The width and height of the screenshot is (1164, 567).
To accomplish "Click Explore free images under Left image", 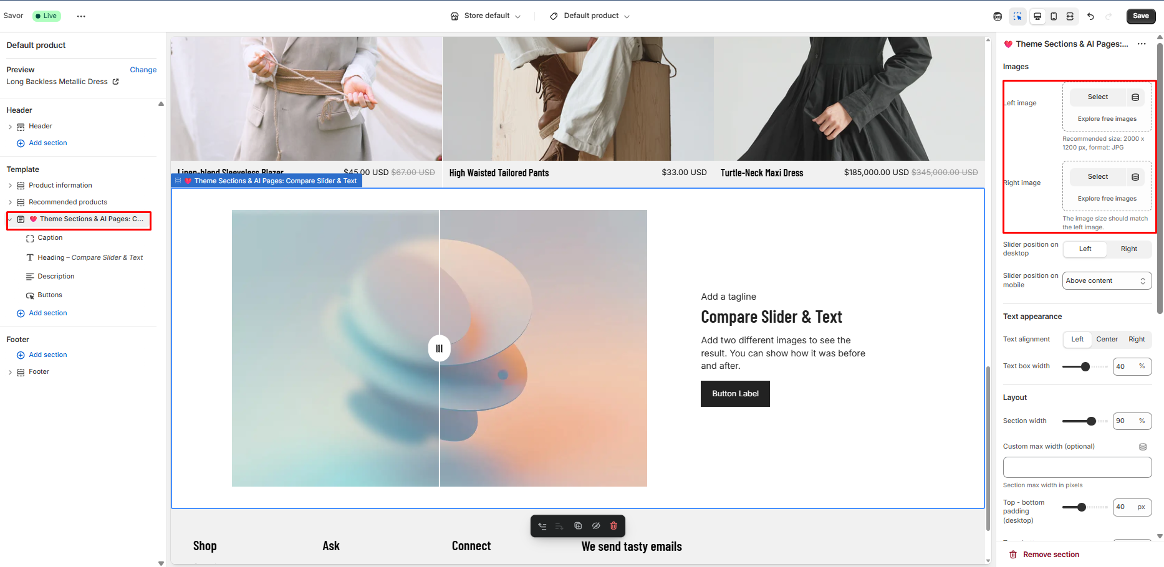I will 1107,119.
